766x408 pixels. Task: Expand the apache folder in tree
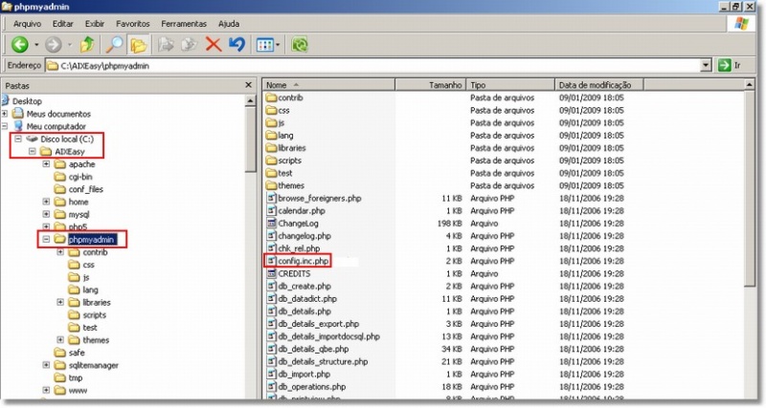[x=46, y=164]
